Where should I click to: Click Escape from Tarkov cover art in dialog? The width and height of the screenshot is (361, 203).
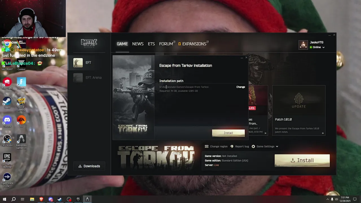tap(134, 98)
